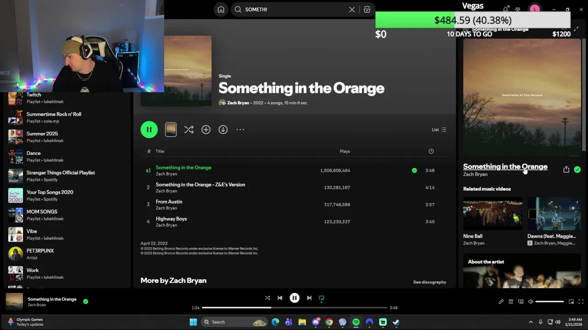Open MOM SONGS playlist
The image size is (588, 330).
[67, 215]
